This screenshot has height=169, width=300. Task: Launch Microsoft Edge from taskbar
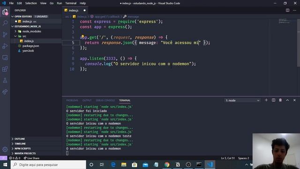tap(113, 165)
